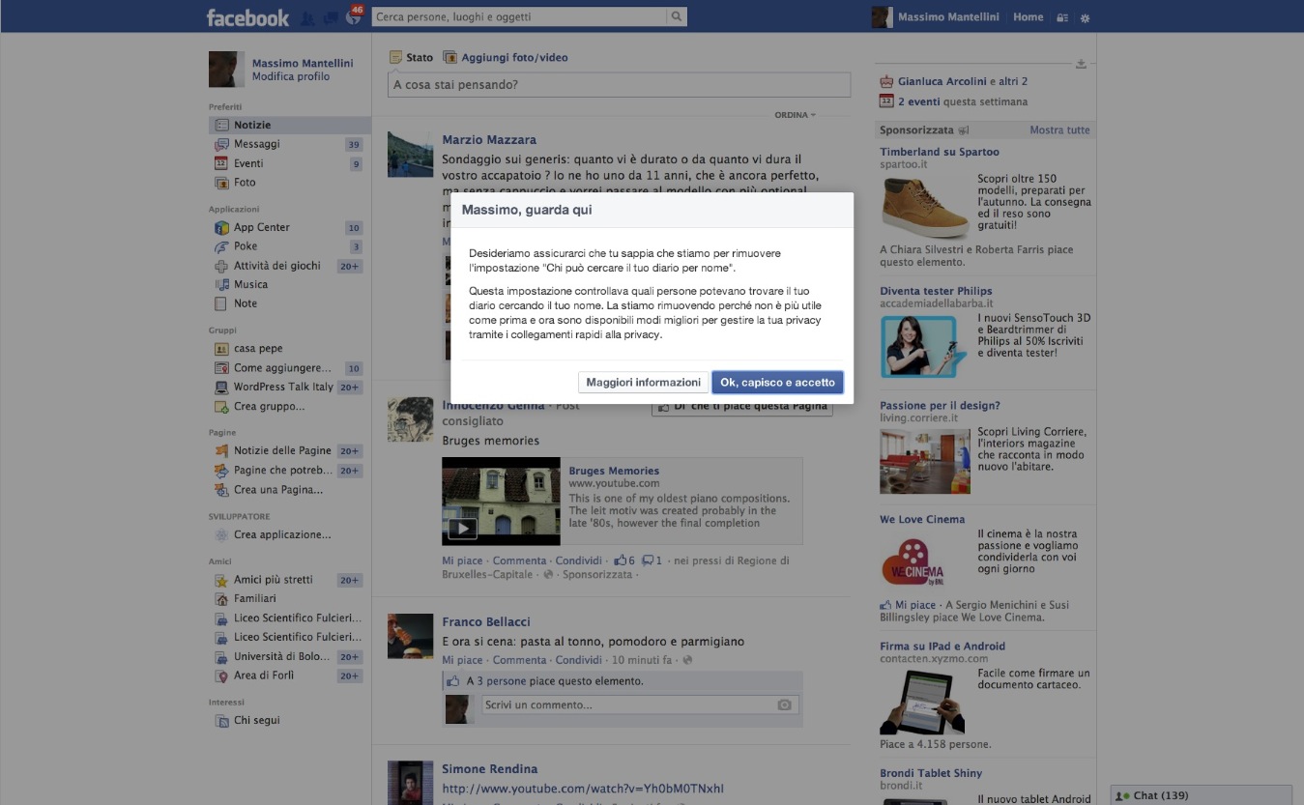Expand the ORDINA sort dropdown
The width and height of the screenshot is (1304, 805).
click(795, 115)
